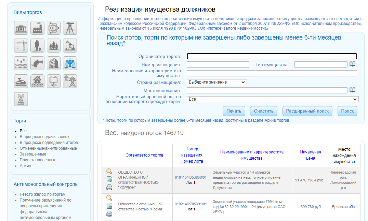The image size is (368, 221).
Task: Open the Страна размещения dropdown
Action: [x=217, y=82]
